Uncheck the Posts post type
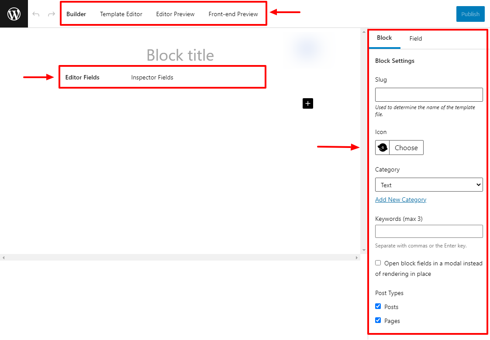The height and width of the screenshot is (340, 490). click(x=378, y=306)
